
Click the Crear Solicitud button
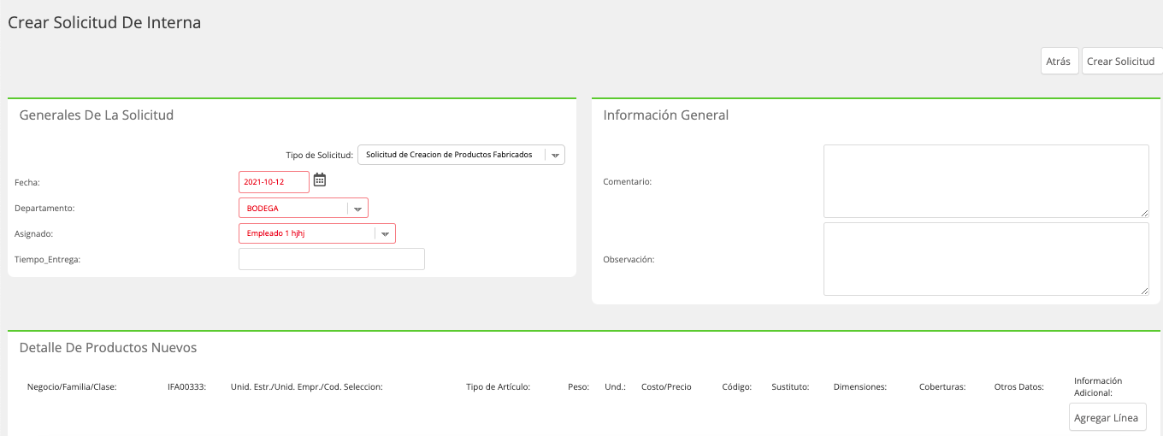(x=1121, y=61)
